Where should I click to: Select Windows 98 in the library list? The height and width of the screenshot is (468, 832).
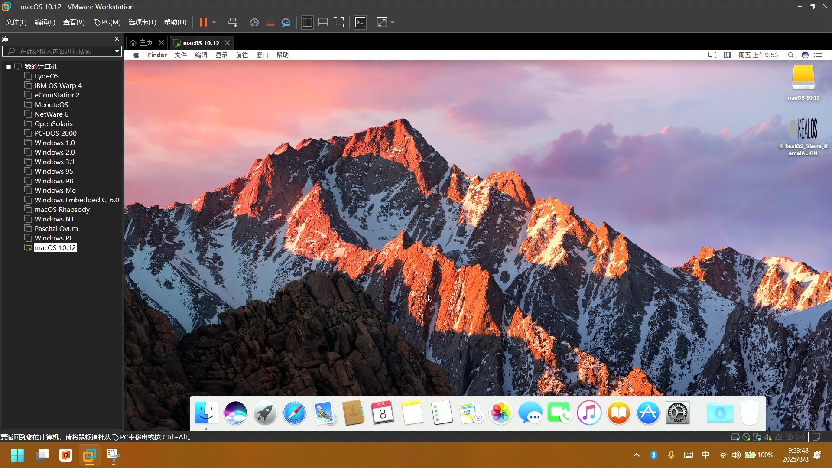tap(54, 181)
